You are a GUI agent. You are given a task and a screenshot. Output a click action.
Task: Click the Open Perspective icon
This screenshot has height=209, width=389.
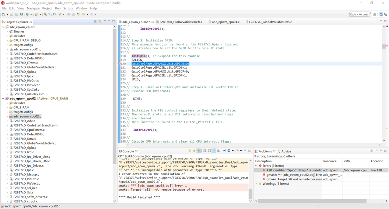[x=375, y=14]
